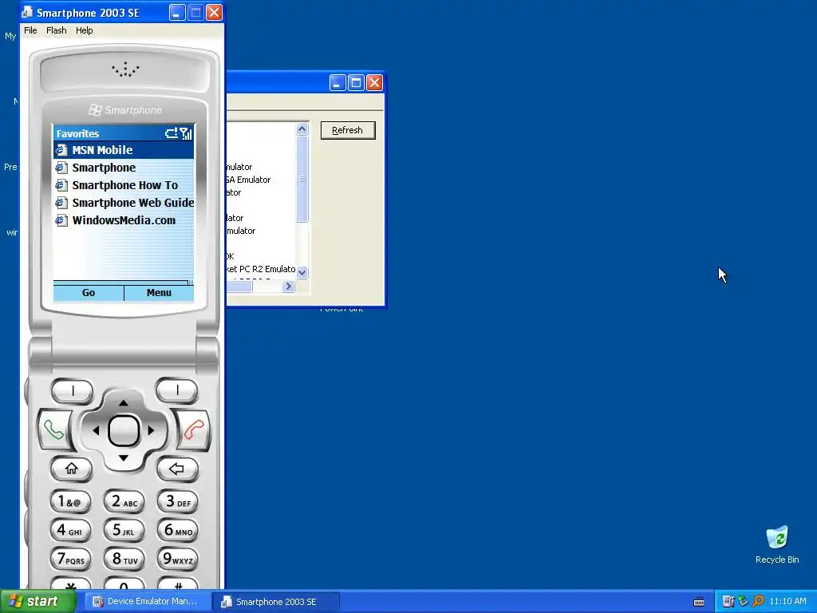Click the device list horizontal scroll right arrow
This screenshot has height=613, width=817.
(288, 286)
